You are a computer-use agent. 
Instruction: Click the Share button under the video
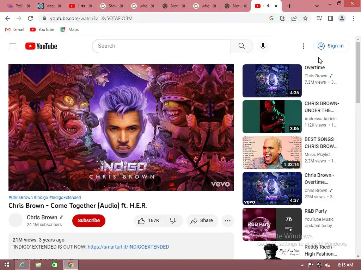(x=202, y=221)
